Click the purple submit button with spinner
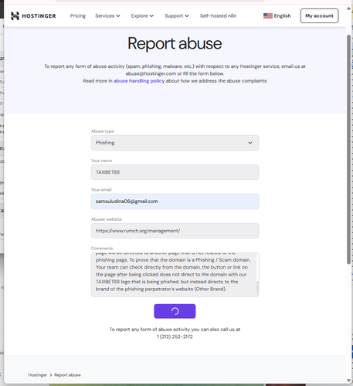Screen dimensions: 353x386 (x=175, y=311)
